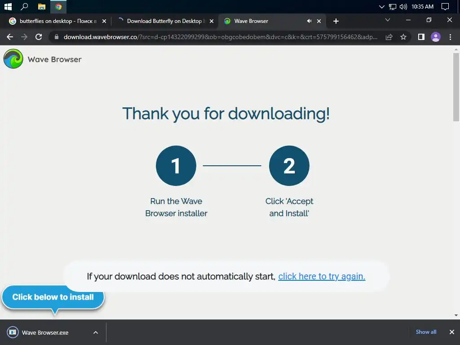
Task: Go forward to the next page
Action: (x=24, y=37)
